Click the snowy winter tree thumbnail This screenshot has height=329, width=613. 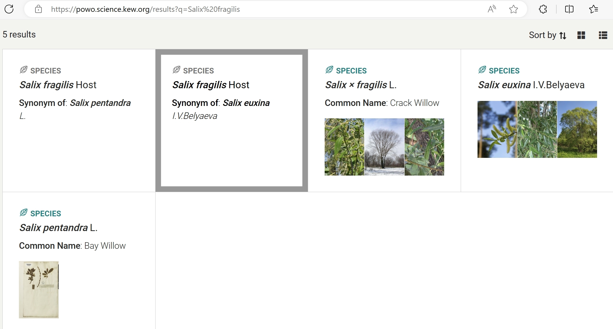tap(384, 147)
